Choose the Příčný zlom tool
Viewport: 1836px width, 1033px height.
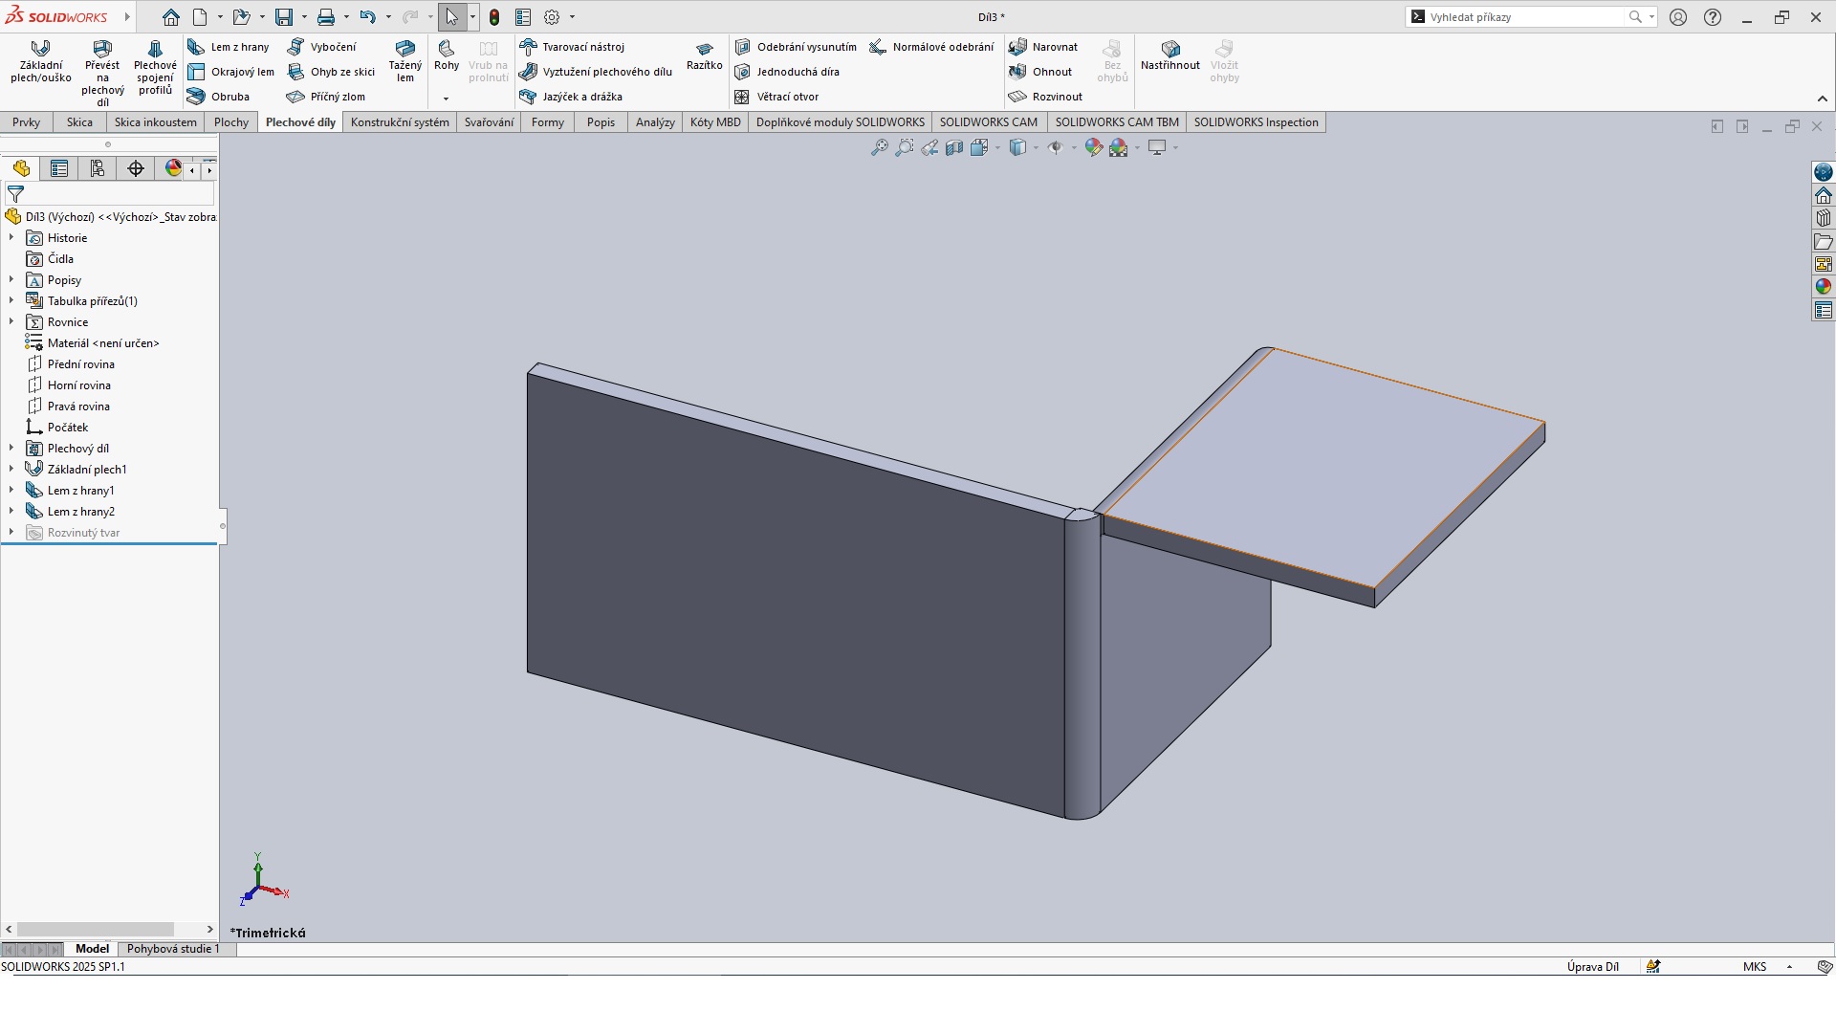tap(326, 97)
